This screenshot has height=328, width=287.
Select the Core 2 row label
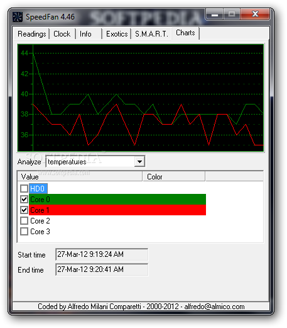pyautogui.click(x=40, y=221)
